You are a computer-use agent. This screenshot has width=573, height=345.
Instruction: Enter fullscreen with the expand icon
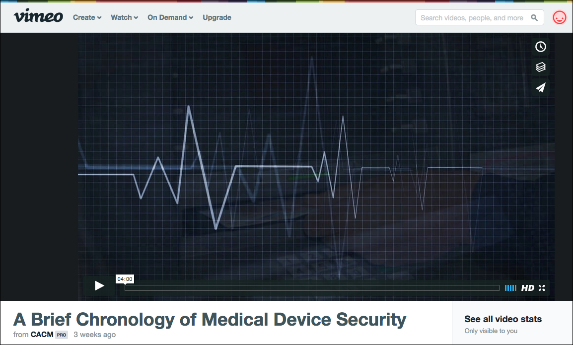point(542,288)
